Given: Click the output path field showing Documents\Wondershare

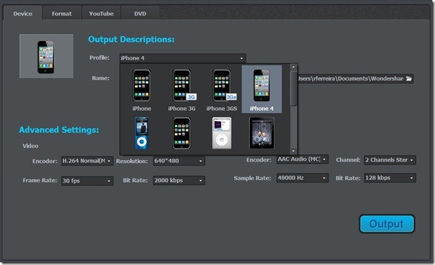Looking at the screenshot, I should [356, 78].
